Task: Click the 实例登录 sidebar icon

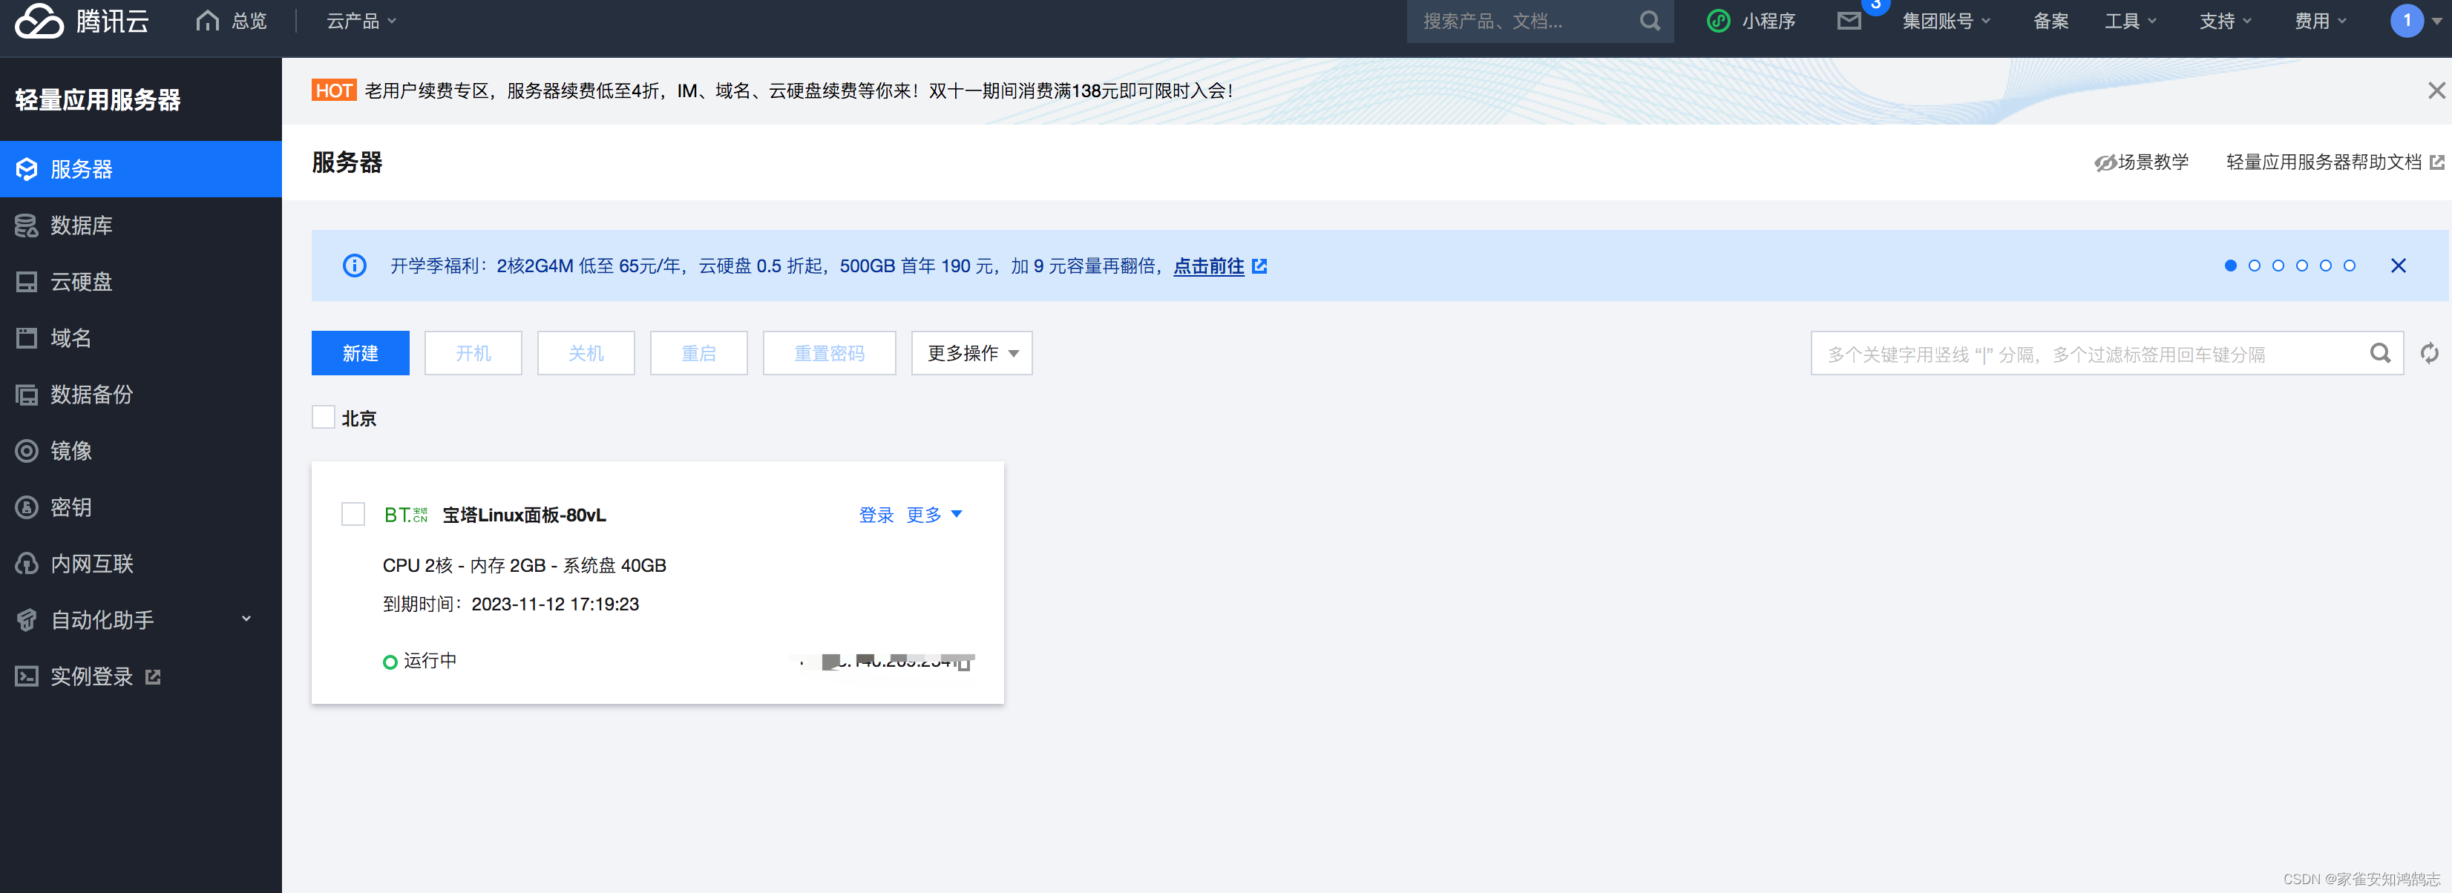Action: pos(27,677)
